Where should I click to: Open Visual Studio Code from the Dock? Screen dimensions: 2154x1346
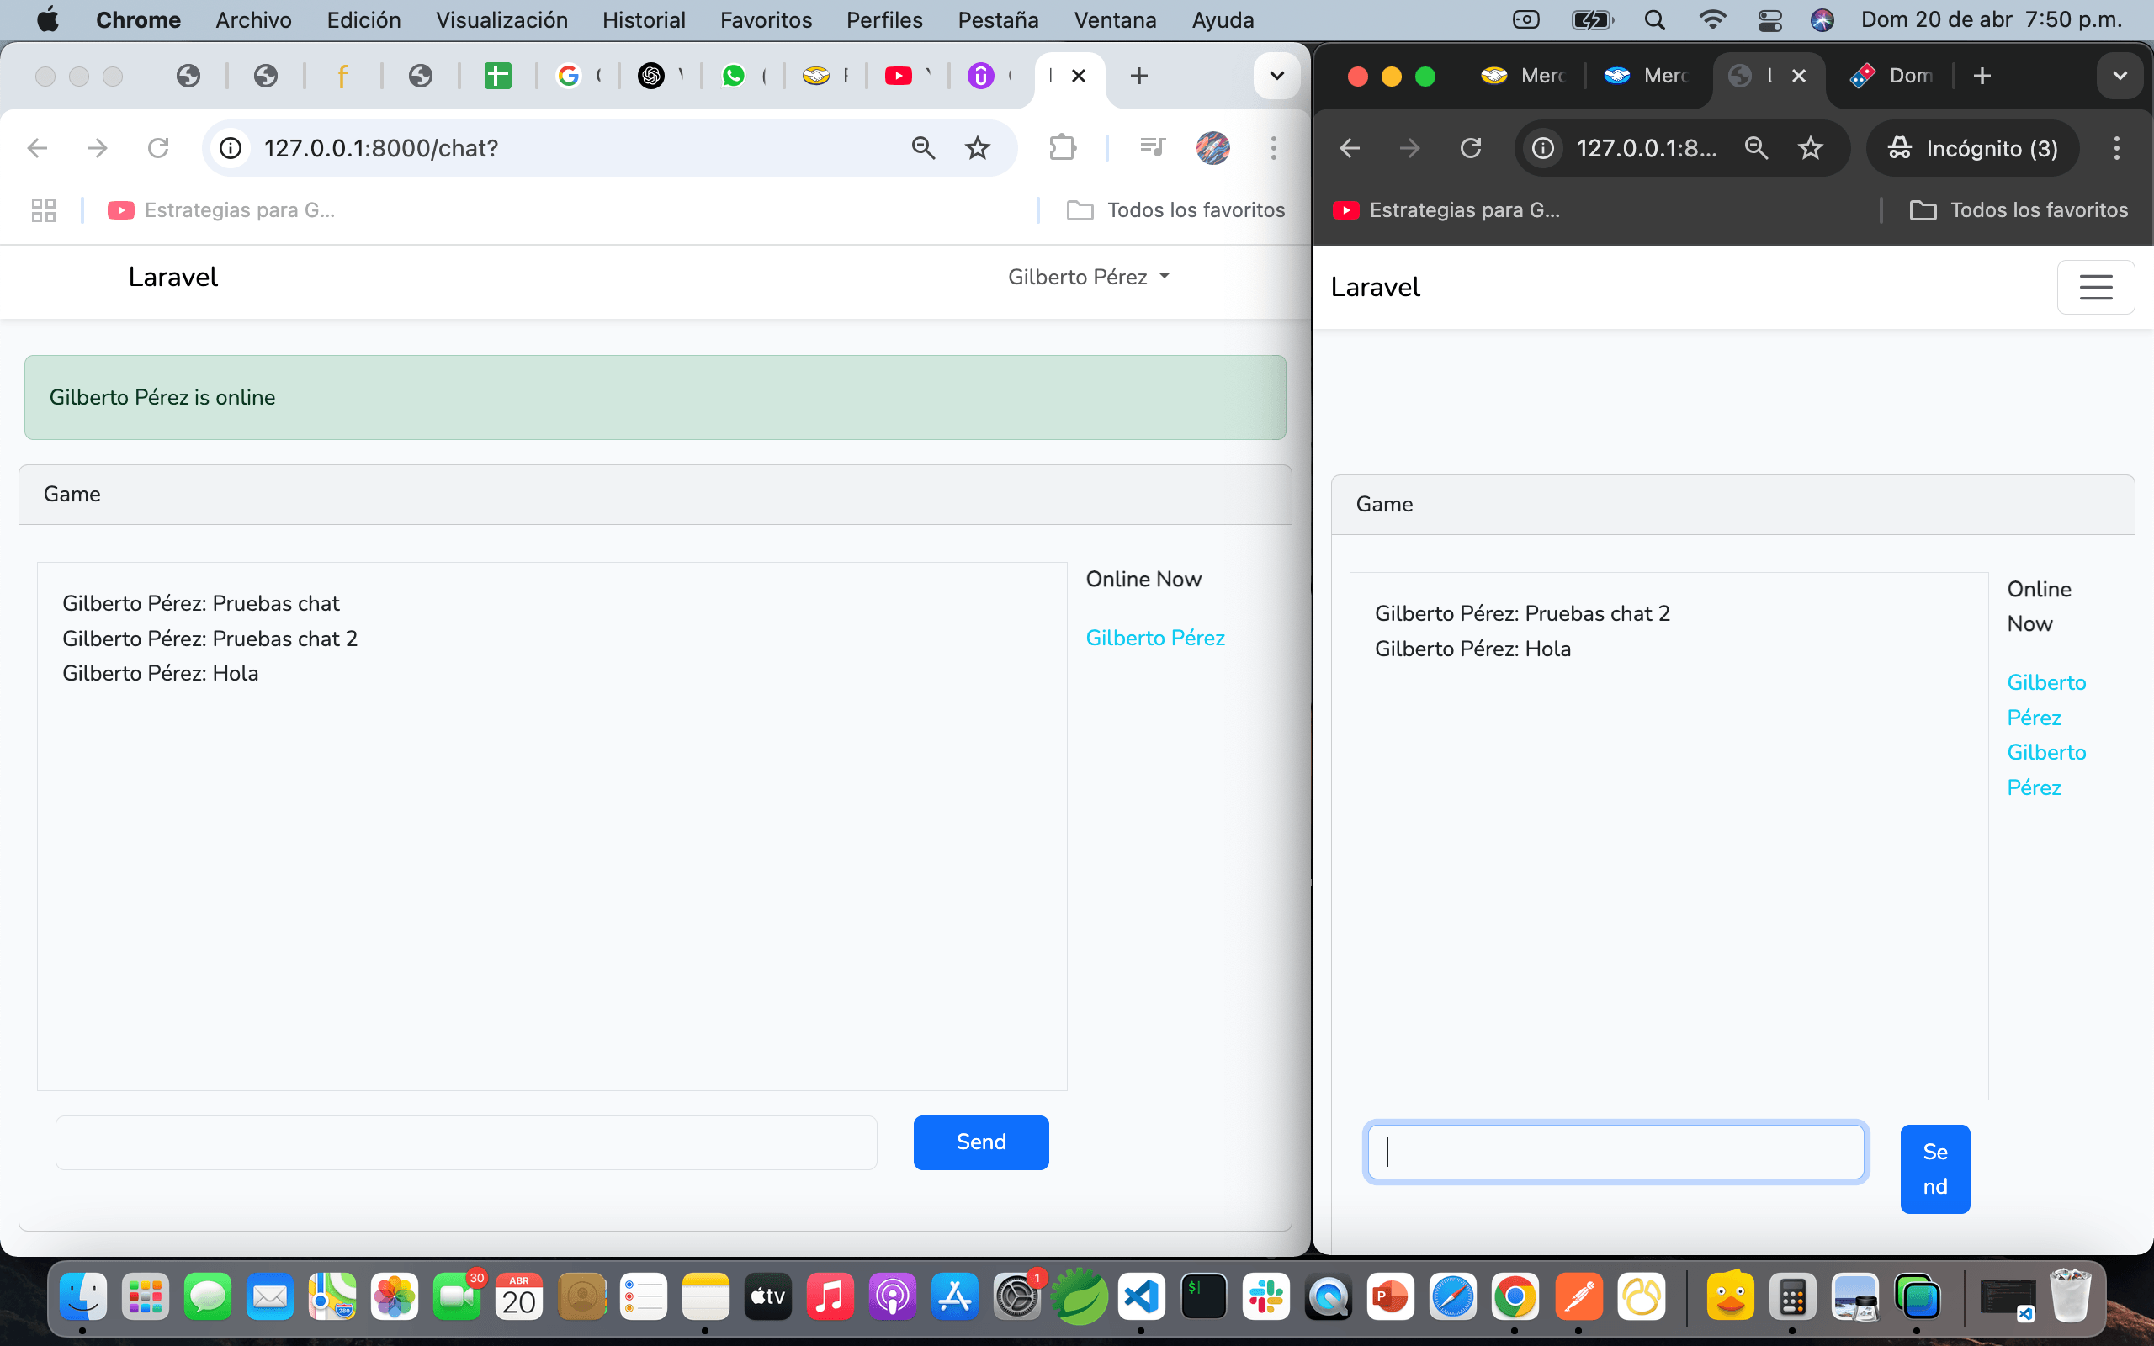(1141, 1297)
